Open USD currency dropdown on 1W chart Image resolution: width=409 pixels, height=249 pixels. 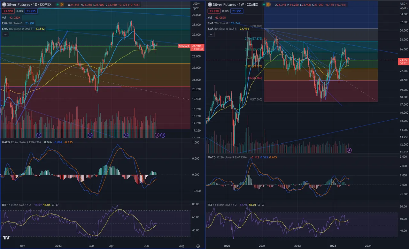(x=403, y=3)
